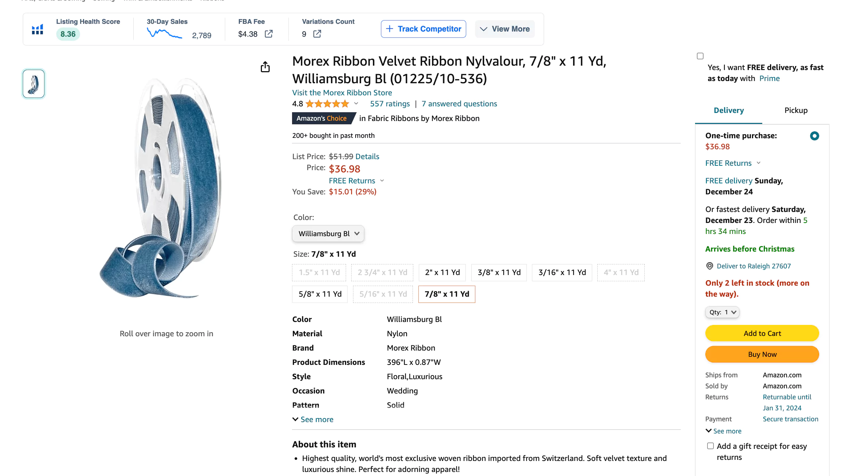Open the Qty quantity dropdown
The image size is (842, 476).
coord(722,312)
